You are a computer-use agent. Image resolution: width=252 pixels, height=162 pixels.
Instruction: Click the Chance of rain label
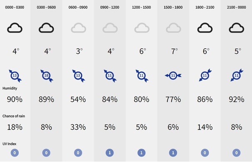[14, 116]
